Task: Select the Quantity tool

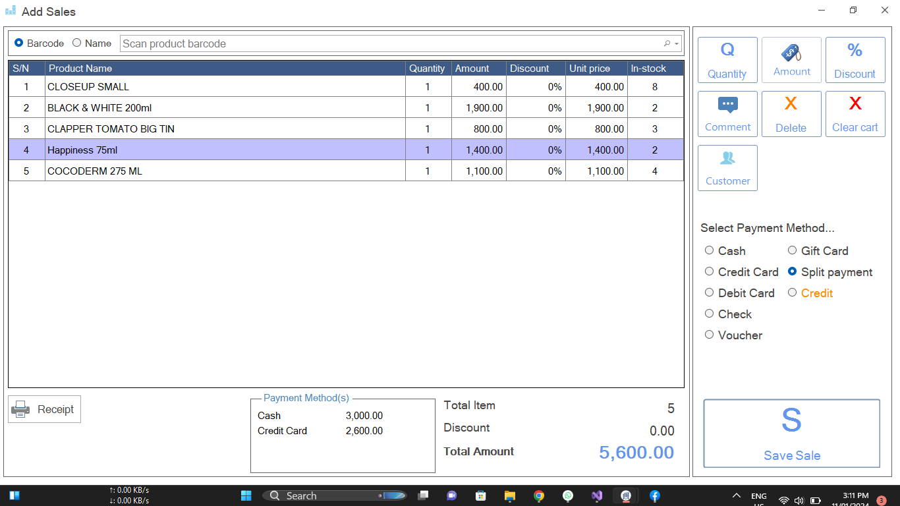Action: [x=727, y=60]
